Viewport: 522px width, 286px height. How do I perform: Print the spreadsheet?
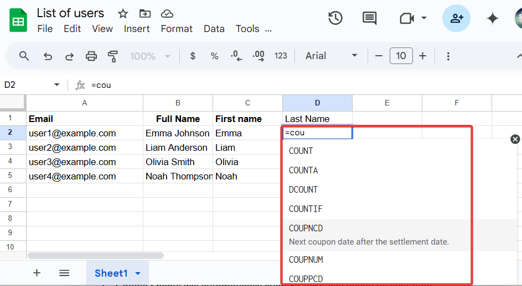[91, 56]
